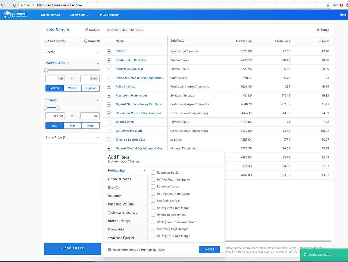Image resolution: width=348 pixels, height=262 pixels.
Task: Switch to the Midcap market cap tab
Action: 72,88
